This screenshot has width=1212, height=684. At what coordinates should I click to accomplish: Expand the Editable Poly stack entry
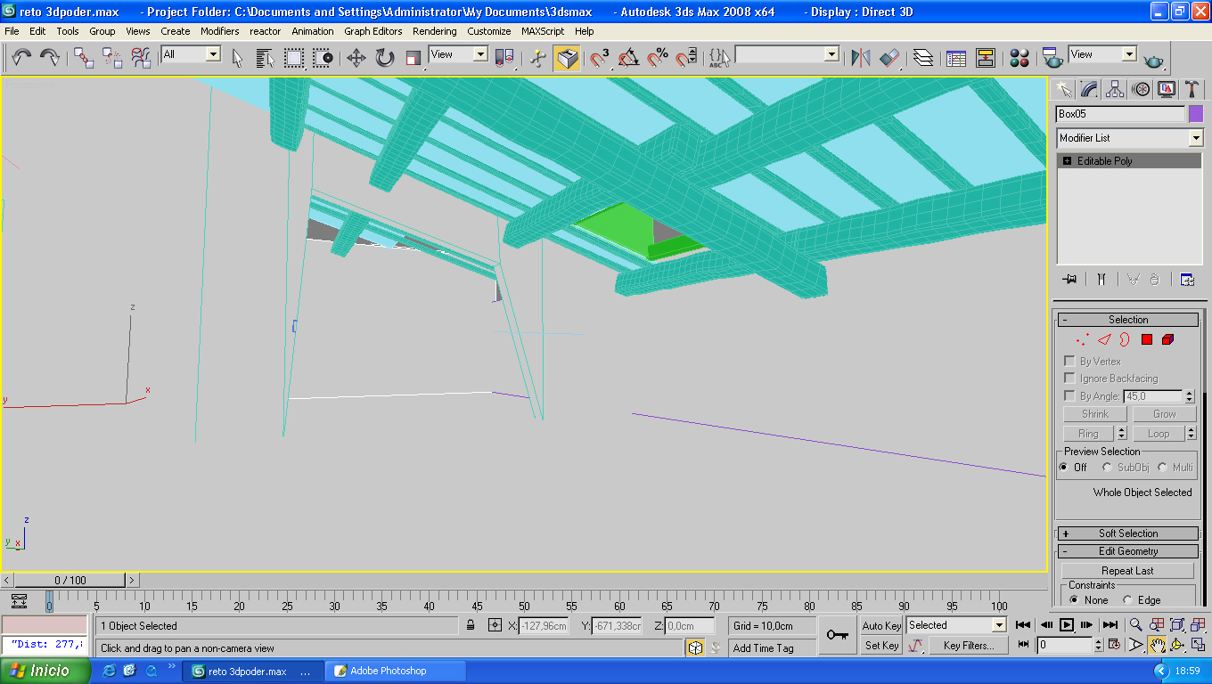pyautogui.click(x=1067, y=161)
